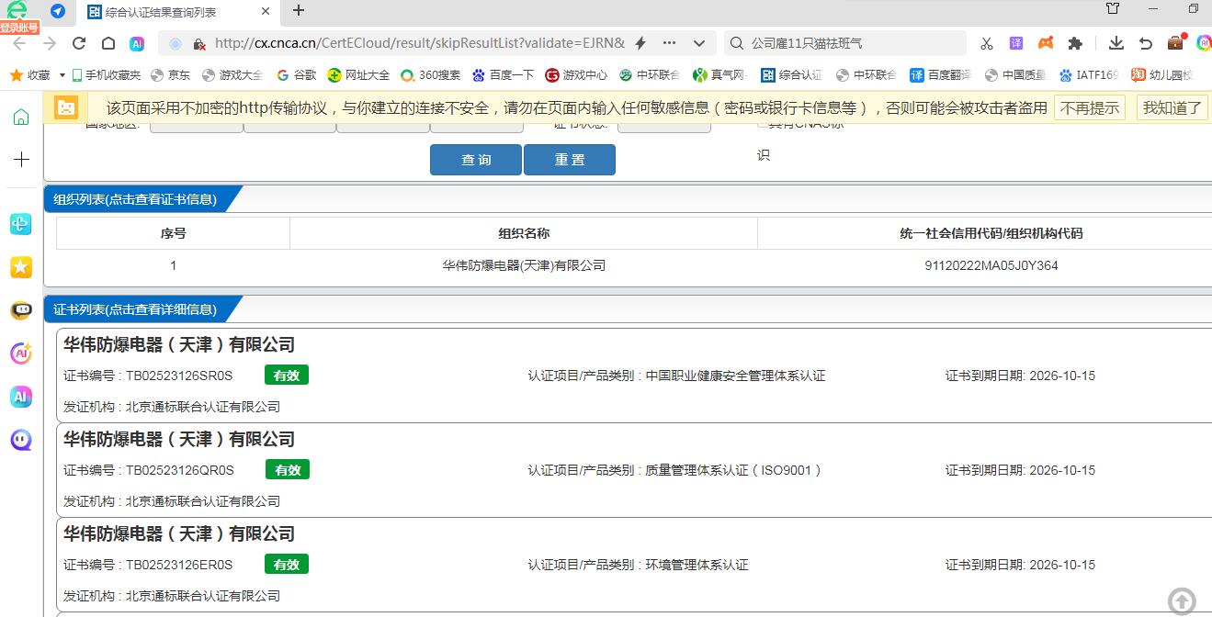Focus the address bar URL field
The image size is (1212, 617).
pos(419,43)
